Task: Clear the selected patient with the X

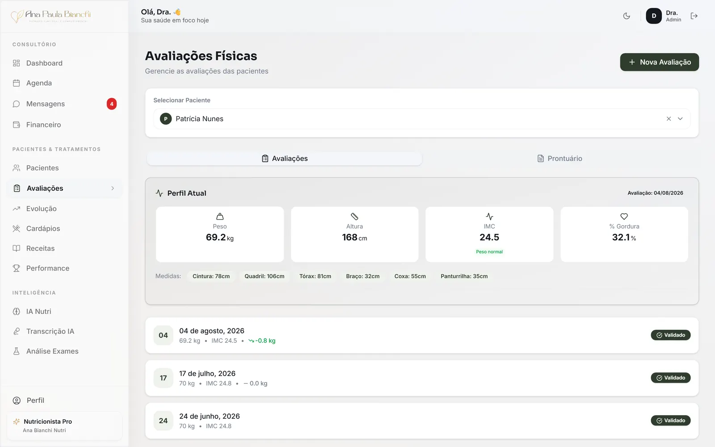Action: pos(669,119)
